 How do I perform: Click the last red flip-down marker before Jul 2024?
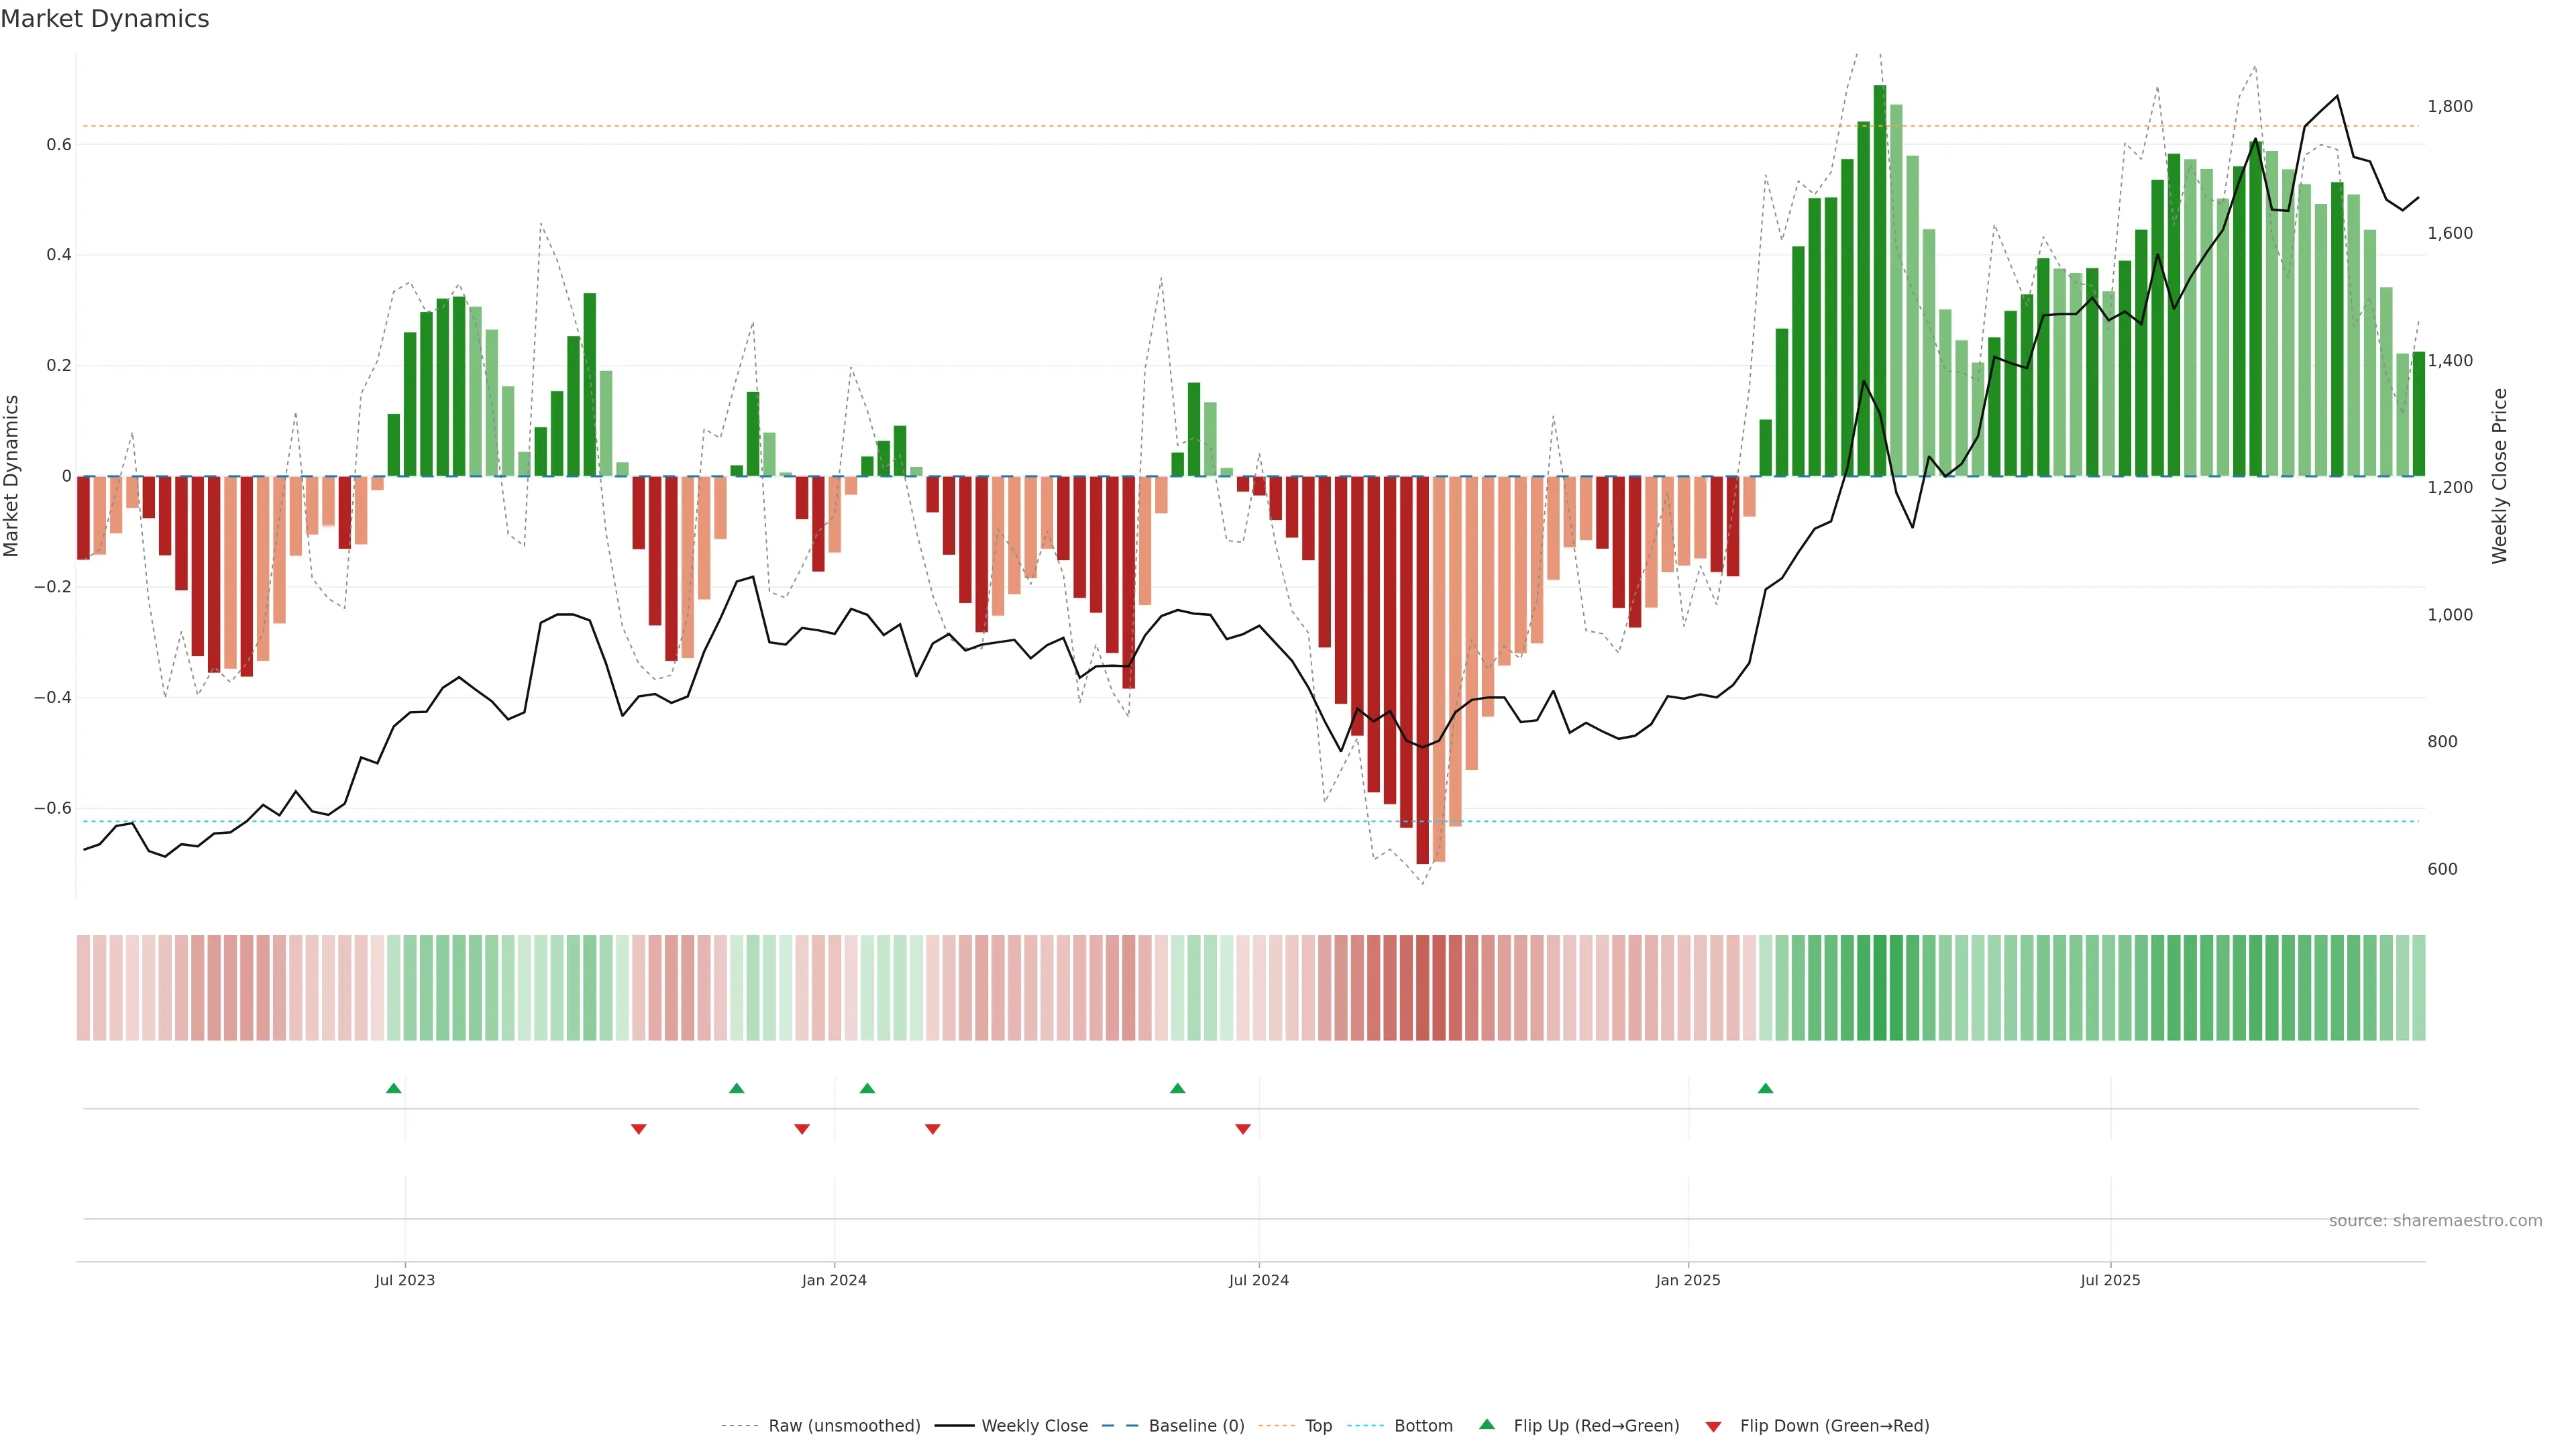pos(1242,1129)
